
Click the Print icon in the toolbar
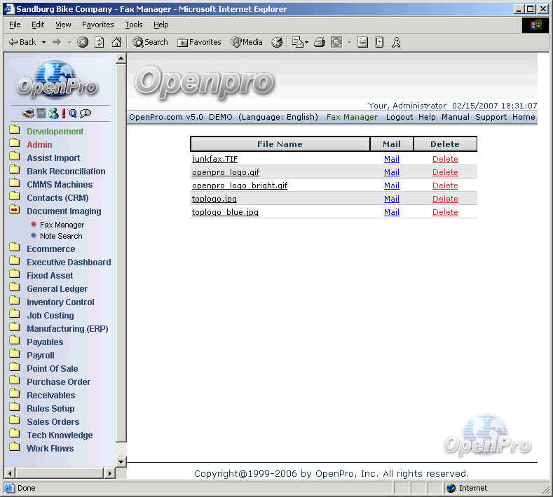pyautogui.click(x=320, y=42)
